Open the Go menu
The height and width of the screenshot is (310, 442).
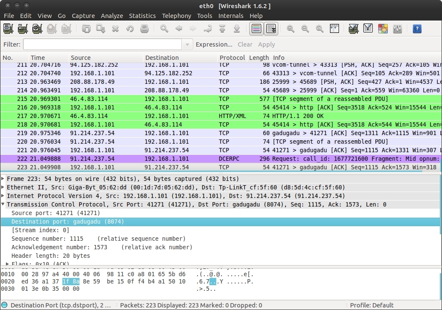[62, 16]
